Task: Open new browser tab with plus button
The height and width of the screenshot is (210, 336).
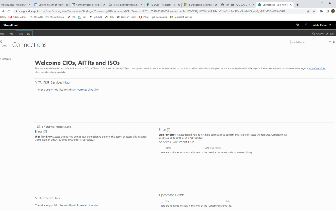Action: click(298, 5)
